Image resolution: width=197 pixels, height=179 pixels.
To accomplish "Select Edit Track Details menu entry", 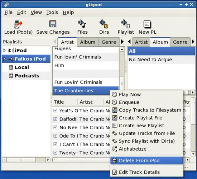I will (x=146, y=172).
